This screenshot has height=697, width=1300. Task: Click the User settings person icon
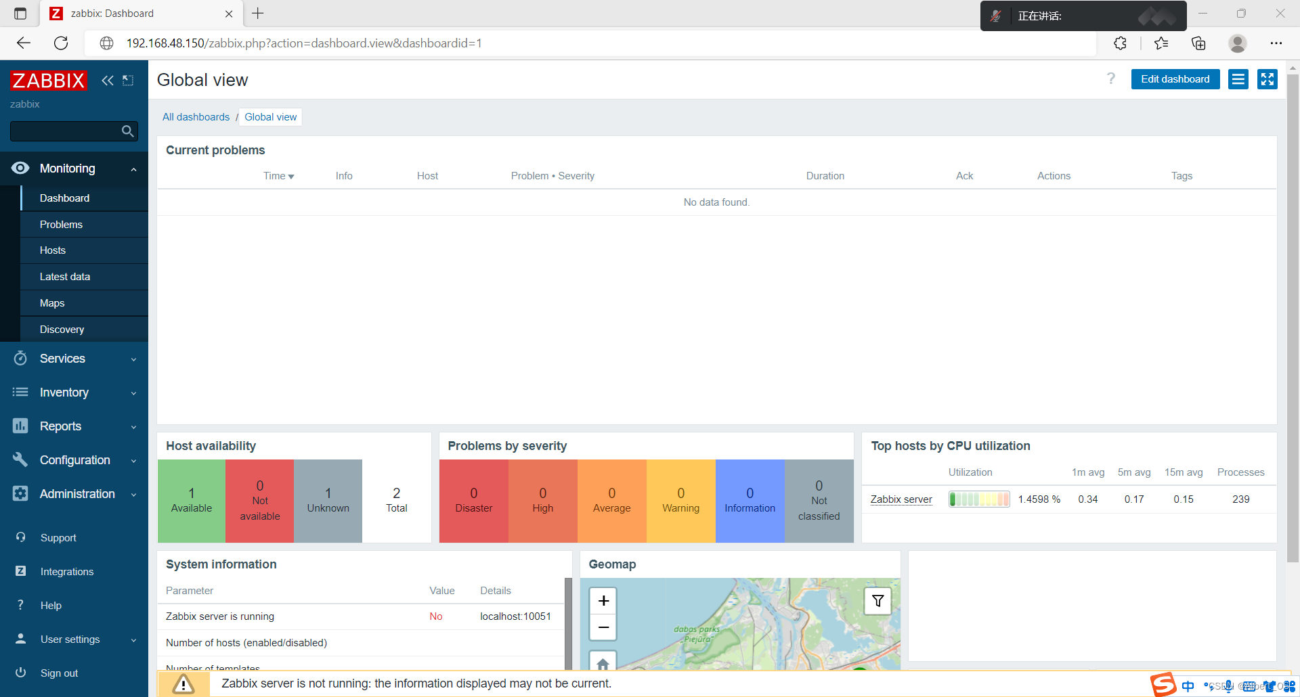click(x=20, y=639)
